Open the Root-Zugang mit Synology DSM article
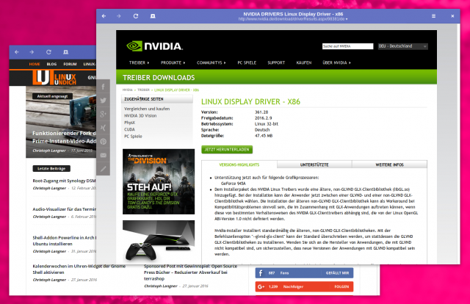Image resolution: width=470 pixels, height=304 pixels. pyautogui.click(x=64, y=181)
